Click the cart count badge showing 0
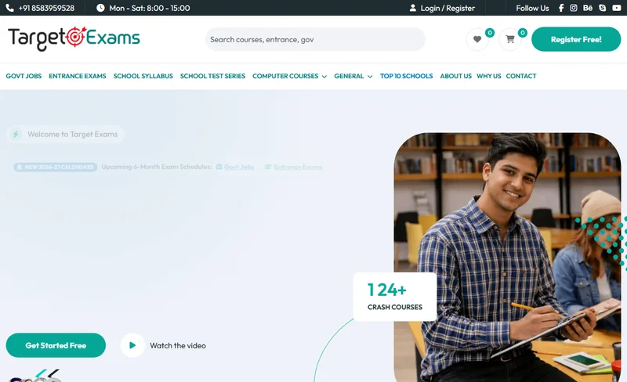The width and height of the screenshot is (627, 382). tap(522, 33)
